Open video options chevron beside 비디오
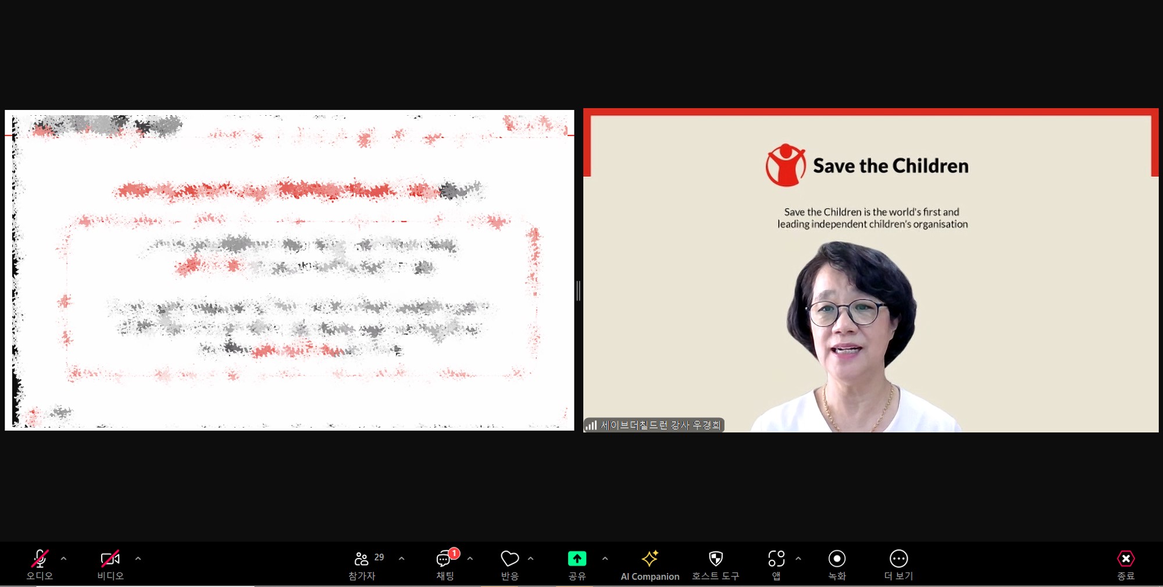1163x587 pixels. click(138, 558)
